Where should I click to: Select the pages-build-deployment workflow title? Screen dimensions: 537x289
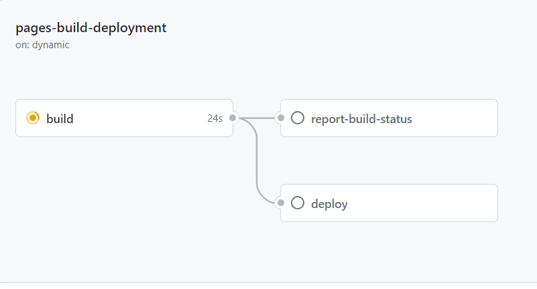91,28
